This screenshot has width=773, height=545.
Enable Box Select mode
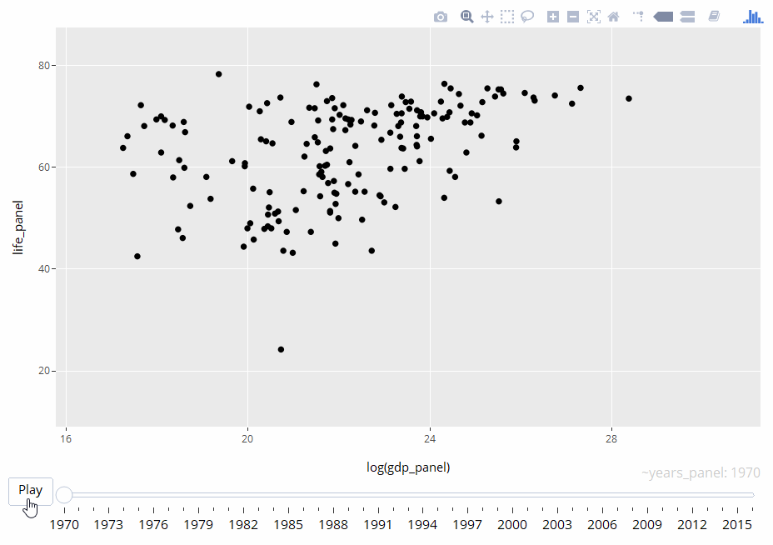(x=507, y=16)
